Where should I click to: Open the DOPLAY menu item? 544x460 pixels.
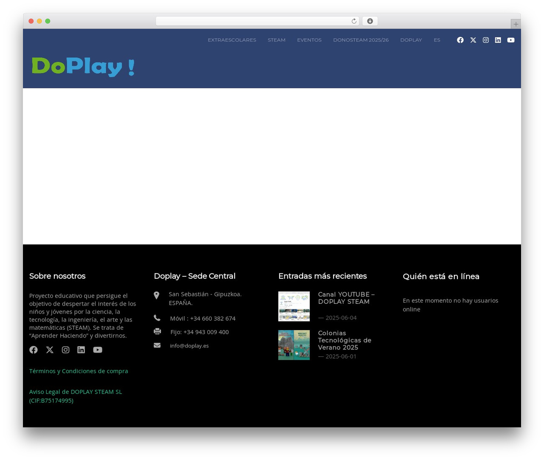pyautogui.click(x=411, y=40)
